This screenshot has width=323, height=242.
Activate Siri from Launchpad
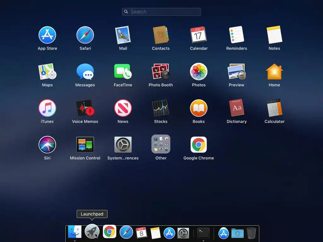click(x=47, y=144)
